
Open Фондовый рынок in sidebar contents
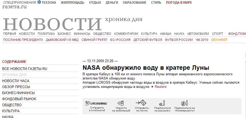(19, 99)
